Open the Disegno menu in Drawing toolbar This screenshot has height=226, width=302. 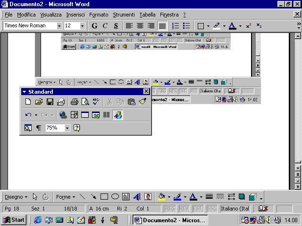[x=16, y=197]
